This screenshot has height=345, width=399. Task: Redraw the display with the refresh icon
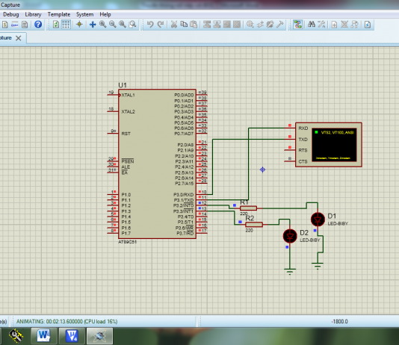pyautogui.click(x=56, y=25)
